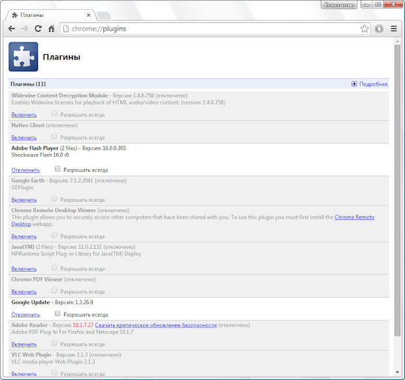
Task: Click the page scrollbar thumb
Action: tap(397, 190)
